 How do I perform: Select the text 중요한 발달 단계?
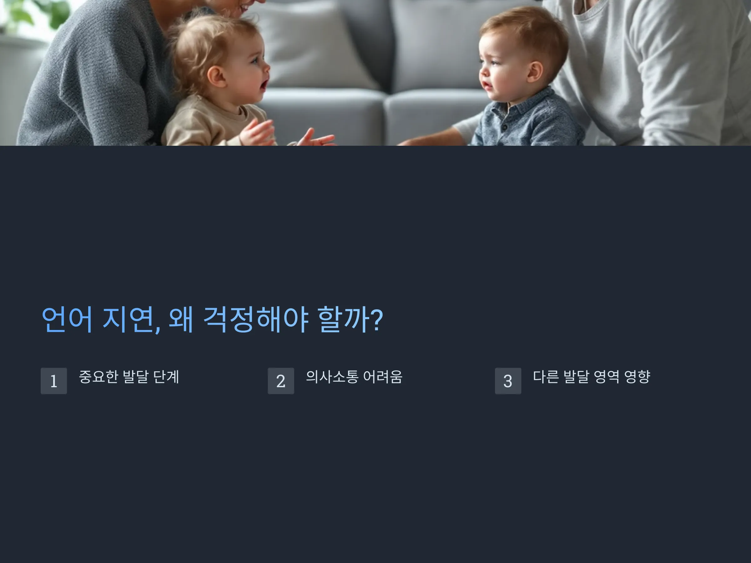tap(129, 377)
